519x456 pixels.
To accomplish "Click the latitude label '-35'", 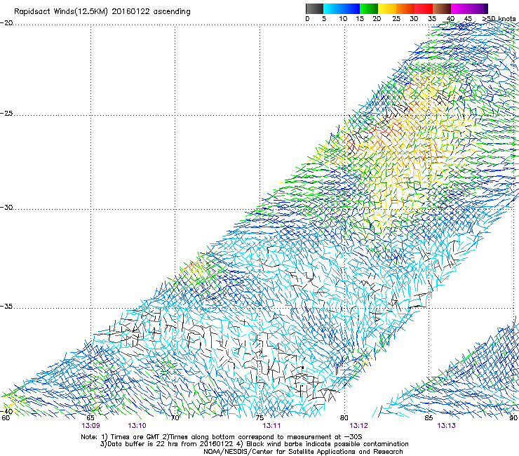I will (x=6, y=307).
